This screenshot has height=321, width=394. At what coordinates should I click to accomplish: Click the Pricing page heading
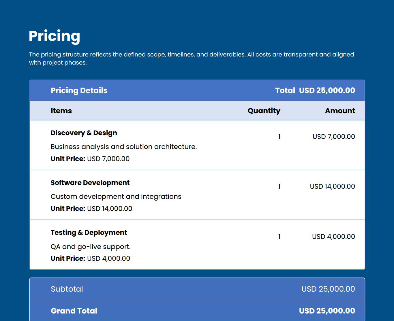pyautogui.click(x=54, y=36)
